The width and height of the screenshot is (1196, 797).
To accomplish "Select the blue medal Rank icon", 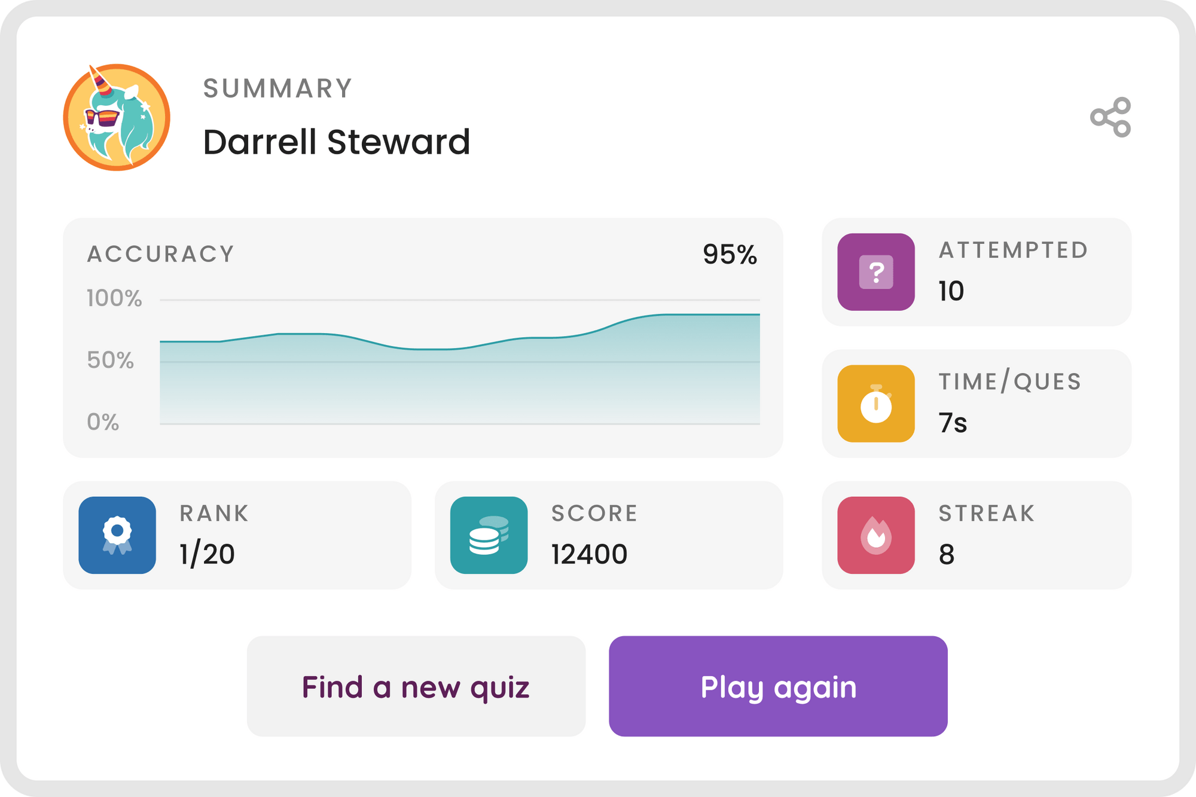I will (117, 534).
